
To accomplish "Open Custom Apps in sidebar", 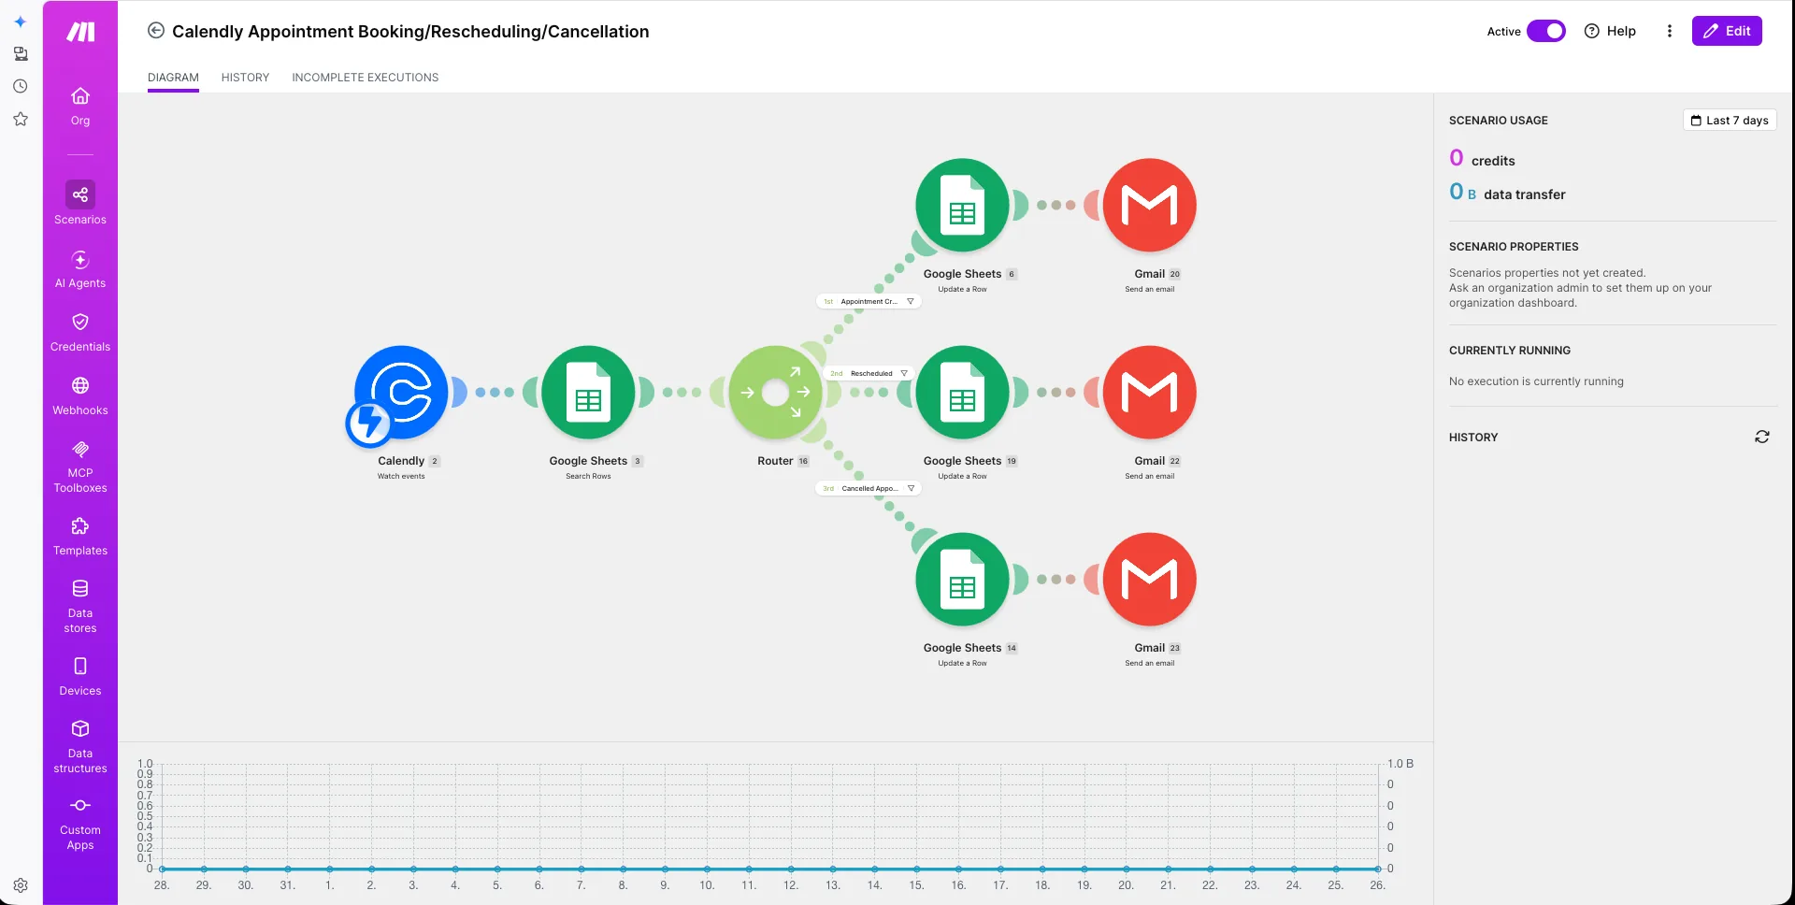I will [x=80, y=824].
